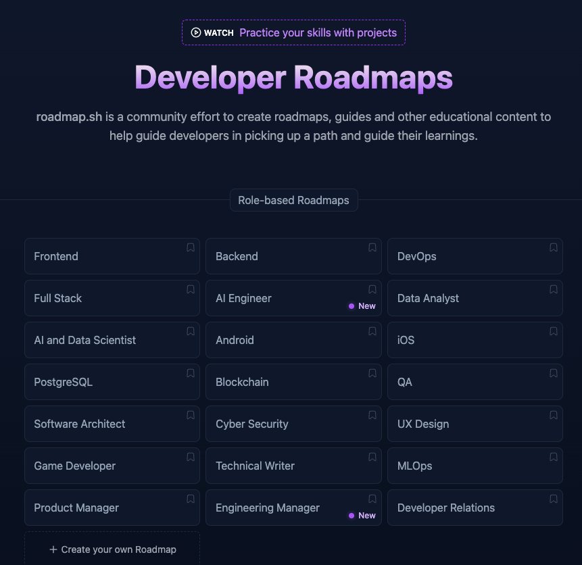
Task: Click the play icon beside WATCH
Action: [195, 32]
